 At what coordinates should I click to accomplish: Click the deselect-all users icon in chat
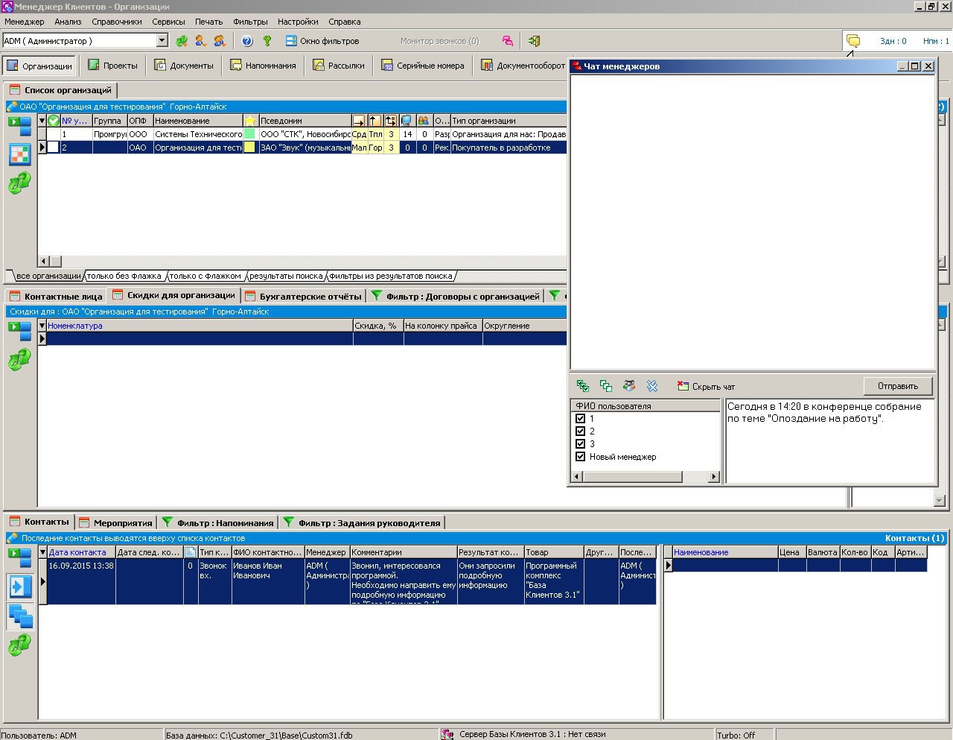coord(606,386)
